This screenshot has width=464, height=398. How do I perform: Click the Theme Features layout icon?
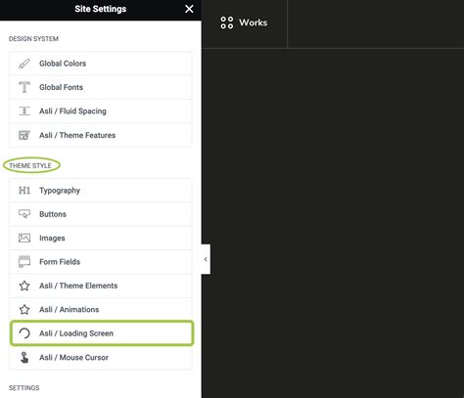(x=24, y=135)
